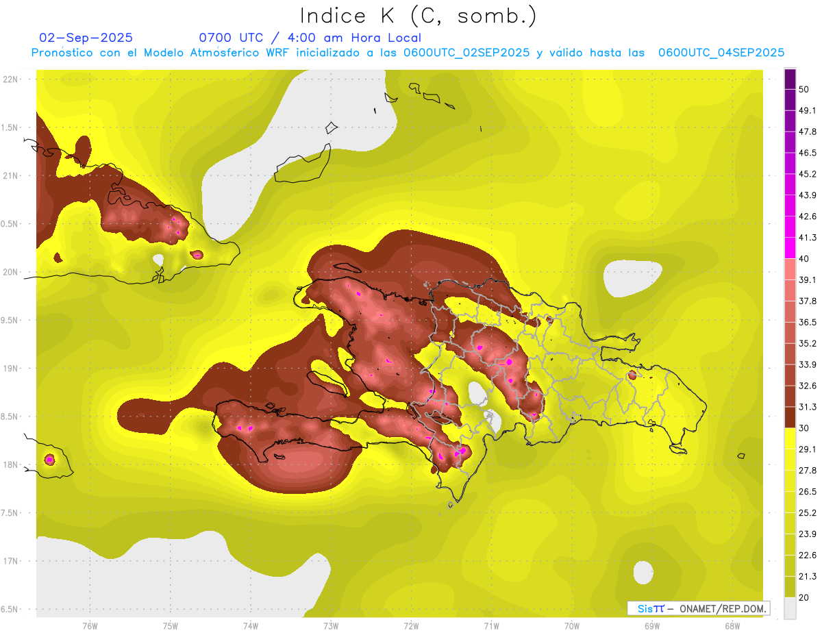Viewport: 822px width, 635px height.
Task: Click the colorbar value "46.5"
Action: (808, 153)
